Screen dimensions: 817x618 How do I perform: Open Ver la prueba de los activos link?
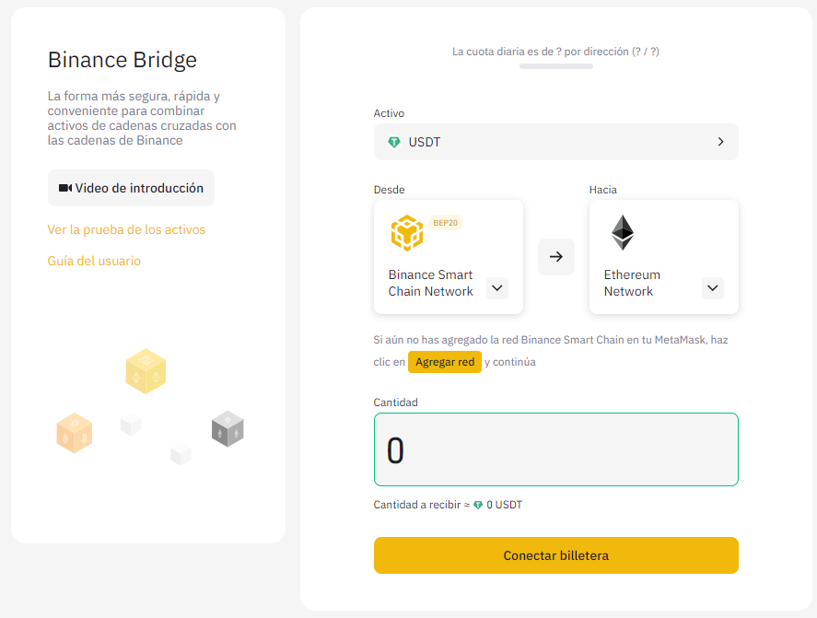[126, 230]
